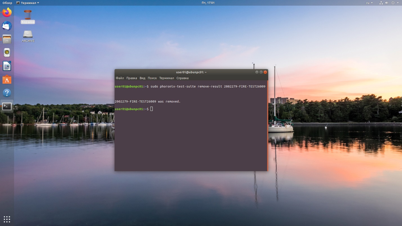The width and height of the screenshot is (402, 226).
Task: Select the Корзина trash desktop icon
Action: coord(28,17)
